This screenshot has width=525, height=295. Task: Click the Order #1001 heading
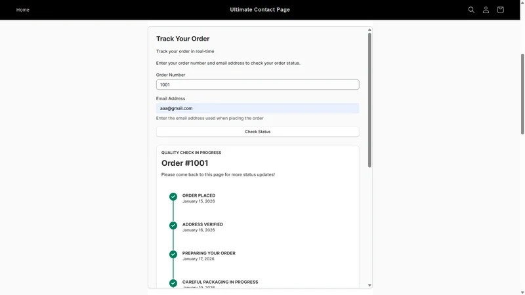tap(185, 163)
